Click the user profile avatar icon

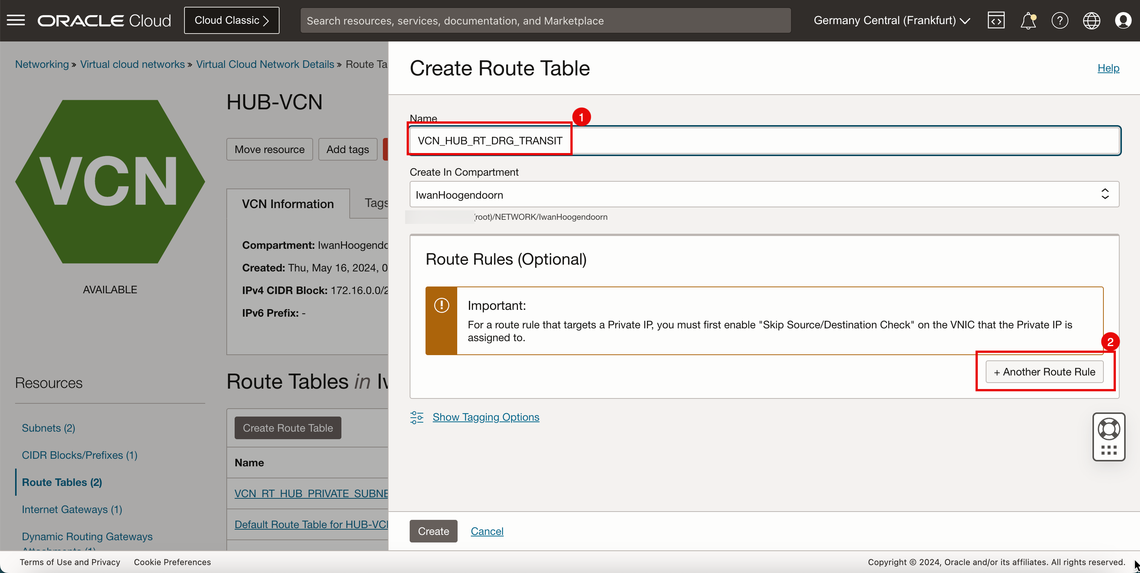tap(1123, 20)
